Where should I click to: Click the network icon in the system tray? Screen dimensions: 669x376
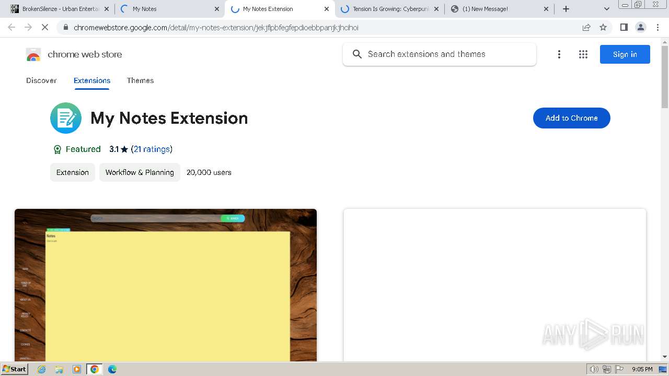607,369
